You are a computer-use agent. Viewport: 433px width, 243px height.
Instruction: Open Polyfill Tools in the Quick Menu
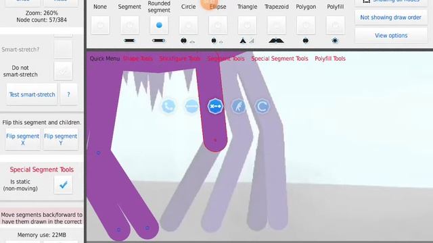[x=330, y=59]
